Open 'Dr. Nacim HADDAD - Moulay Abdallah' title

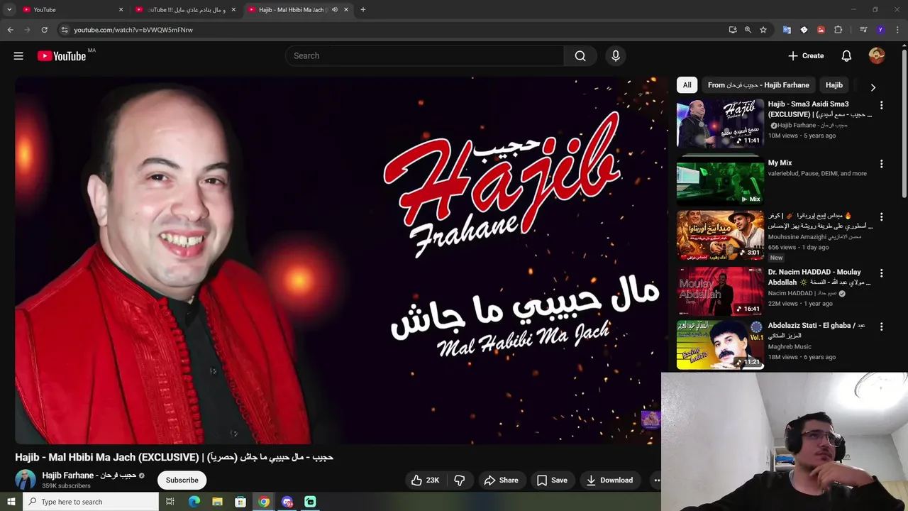(x=819, y=277)
